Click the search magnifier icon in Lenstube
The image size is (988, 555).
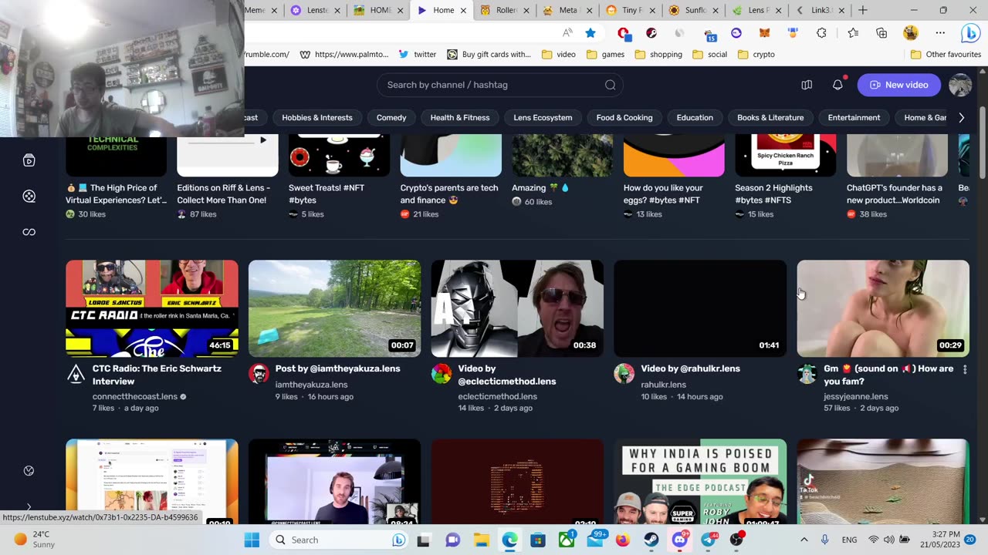click(610, 85)
